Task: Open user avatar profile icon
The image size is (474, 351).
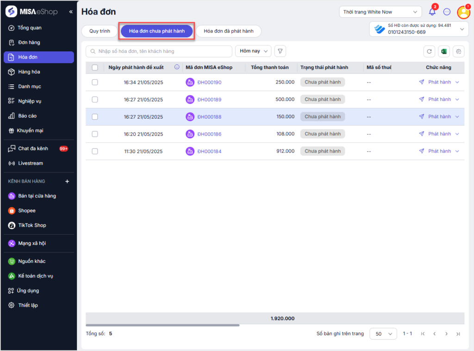Action: [x=463, y=13]
